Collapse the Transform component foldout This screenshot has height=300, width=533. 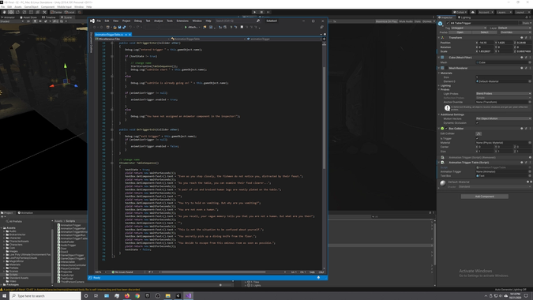point(439,38)
